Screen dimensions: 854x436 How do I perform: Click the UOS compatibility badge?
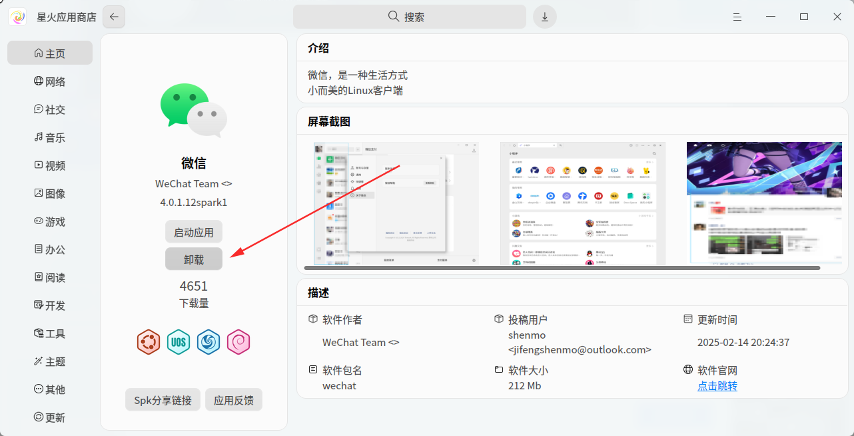pos(179,343)
